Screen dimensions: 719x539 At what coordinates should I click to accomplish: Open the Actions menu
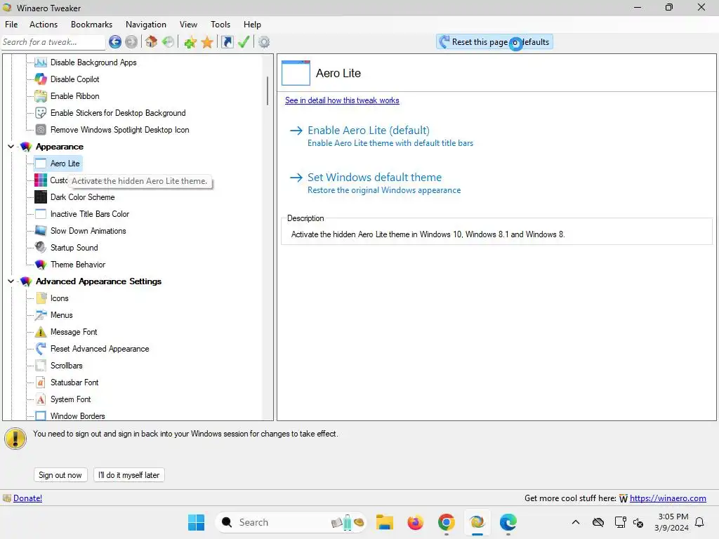click(x=44, y=25)
